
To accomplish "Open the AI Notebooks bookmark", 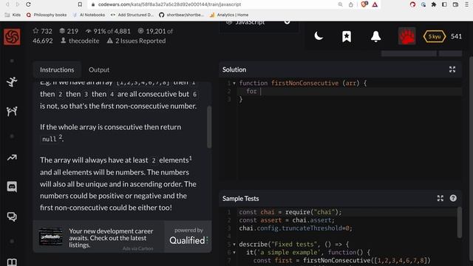I will (x=89, y=15).
